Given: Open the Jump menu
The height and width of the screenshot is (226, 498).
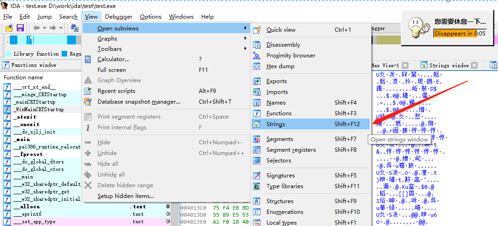Looking at the screenshot, I should tap(44, 16).
